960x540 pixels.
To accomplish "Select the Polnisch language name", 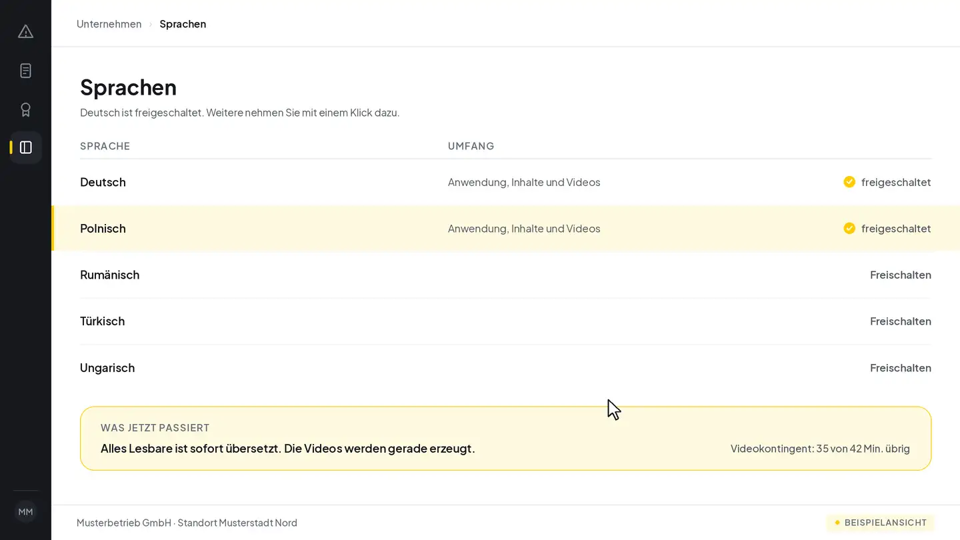I will coord(103,229).
